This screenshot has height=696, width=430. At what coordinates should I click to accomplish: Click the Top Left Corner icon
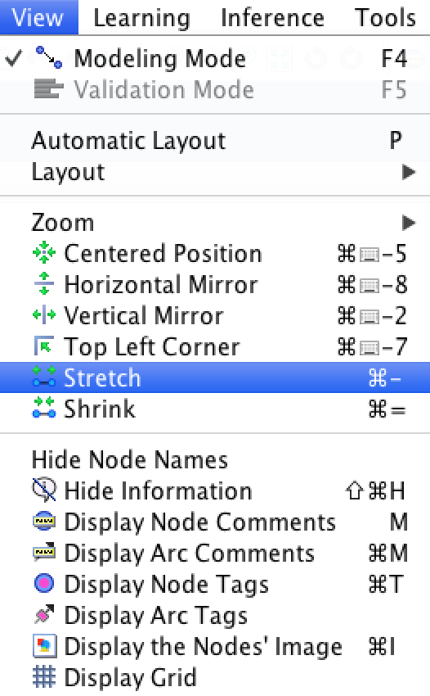[44, 346]
